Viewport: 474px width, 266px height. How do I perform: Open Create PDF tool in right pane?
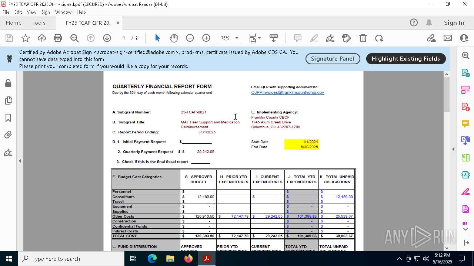[465, 107]
